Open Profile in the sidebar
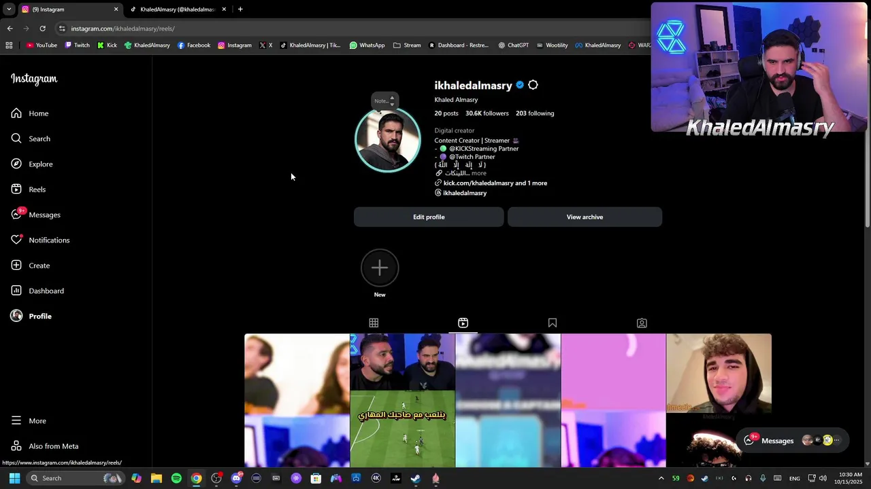The width and height of the screenshot is (871, 489). tap(31, 316)
